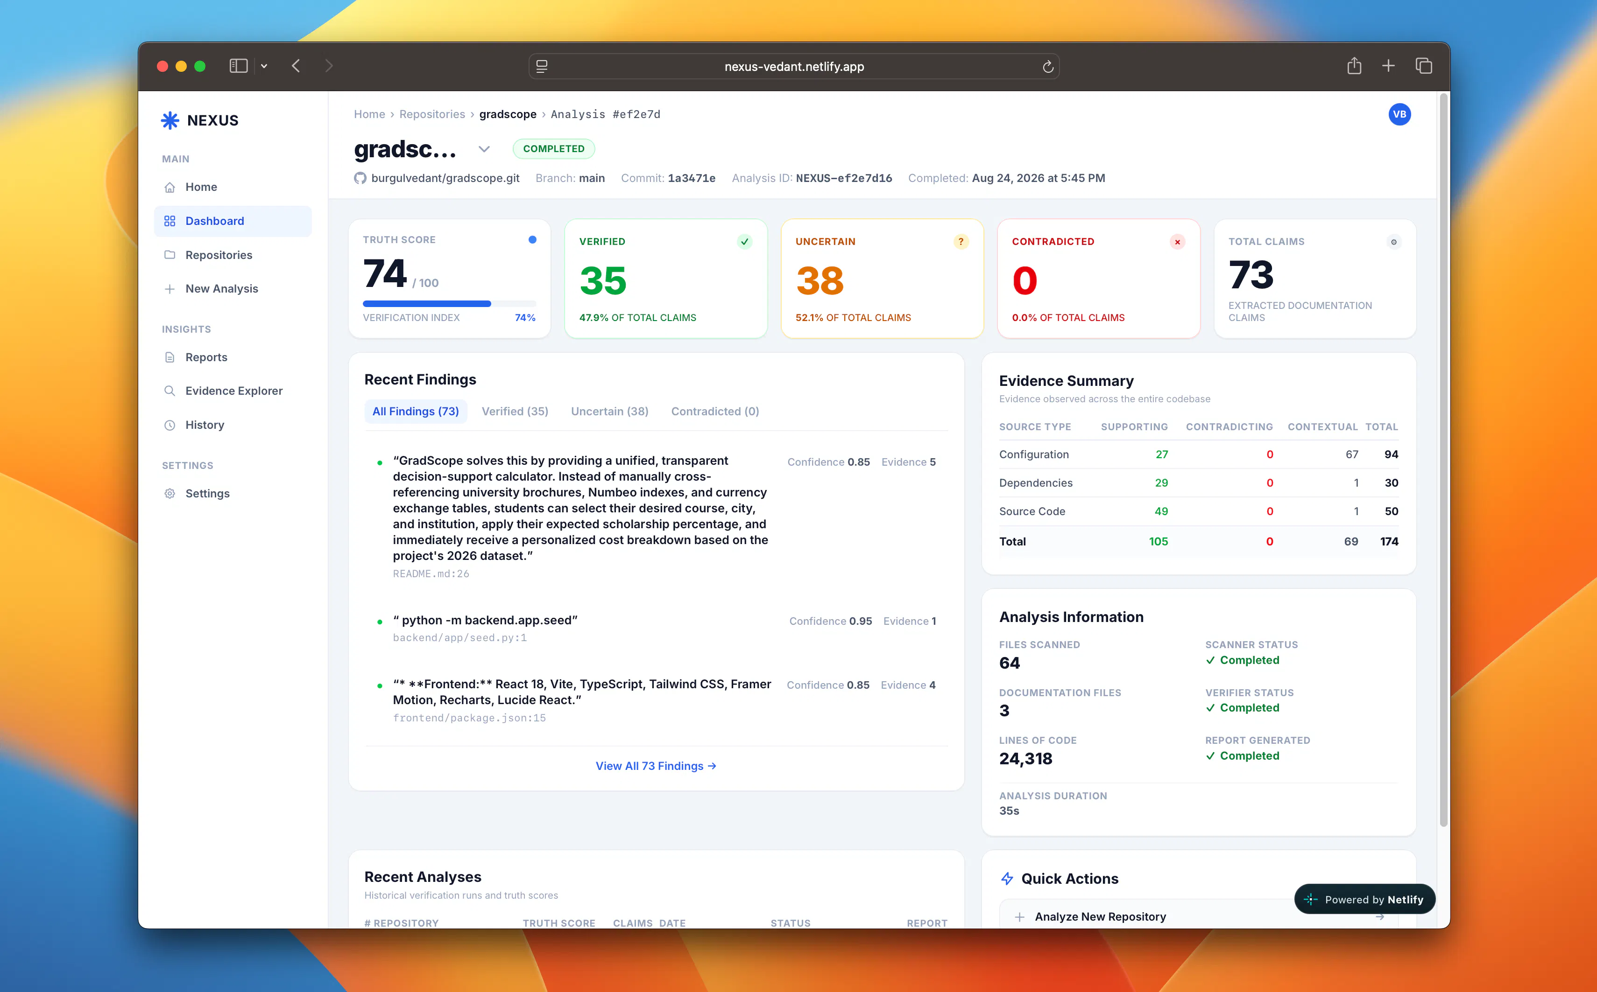Image resolution: width=1597 pixels, height=992 pixels.
Task: Click the COMPLETED status badge
Action: tap(553, 149)
